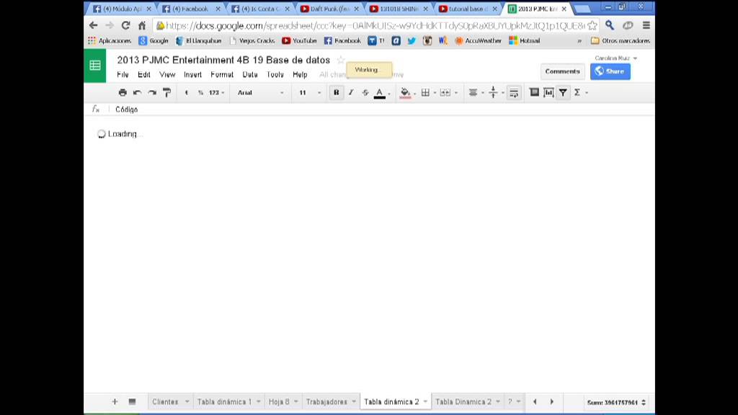The width and height of the screenshot is (738, 415).
Task: Toggle Bold formatting
Action: click(x=336, y=93)
